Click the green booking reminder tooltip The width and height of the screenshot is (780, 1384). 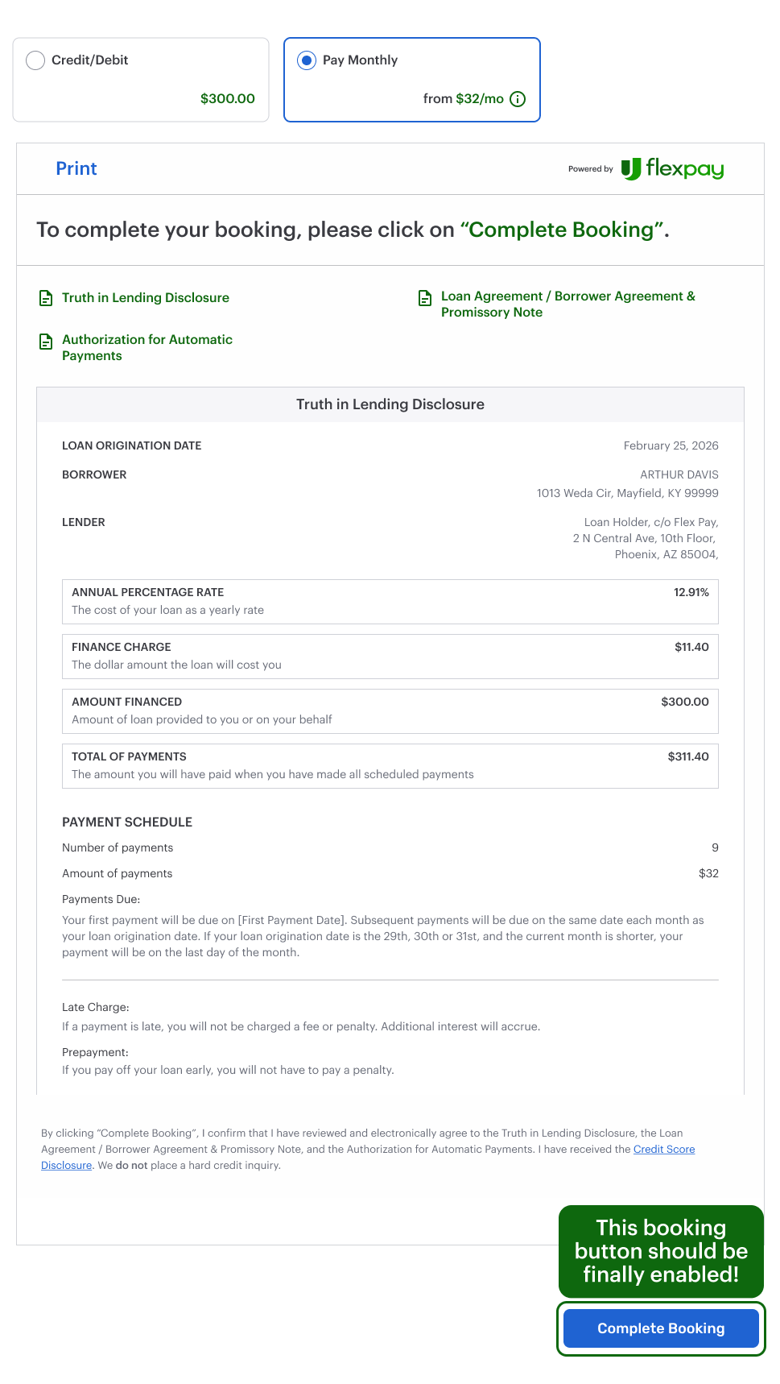[660, 1252]
